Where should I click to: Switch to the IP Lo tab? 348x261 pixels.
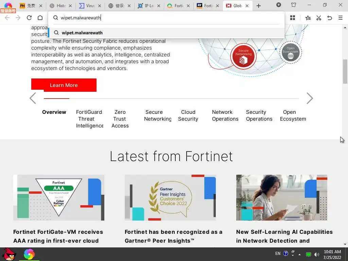[x=149, y=6]
